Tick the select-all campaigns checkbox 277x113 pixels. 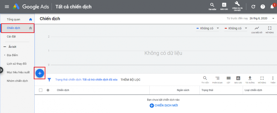coord(40,90)
